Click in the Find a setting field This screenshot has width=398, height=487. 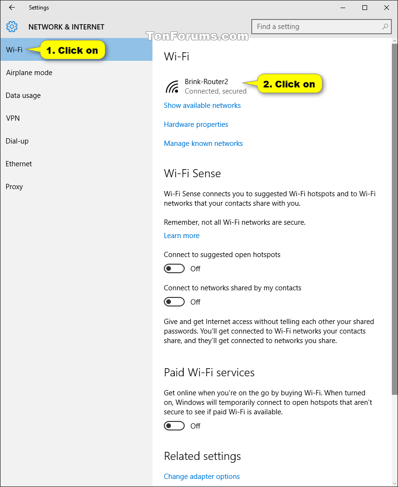322,27
